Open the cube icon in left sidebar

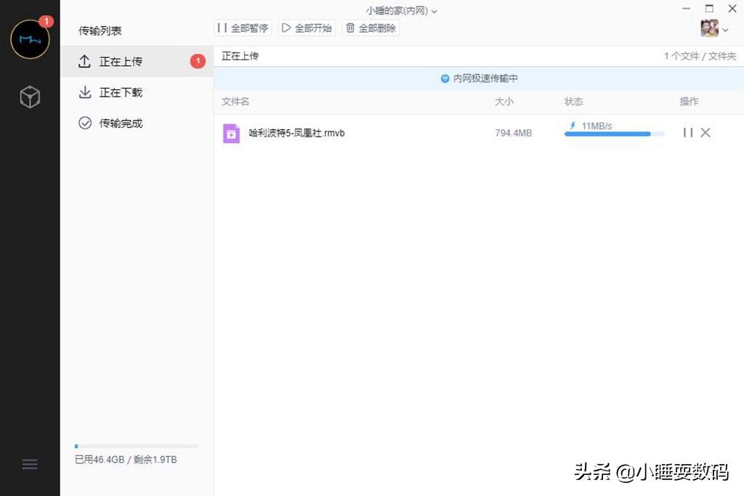pos(30,97)
